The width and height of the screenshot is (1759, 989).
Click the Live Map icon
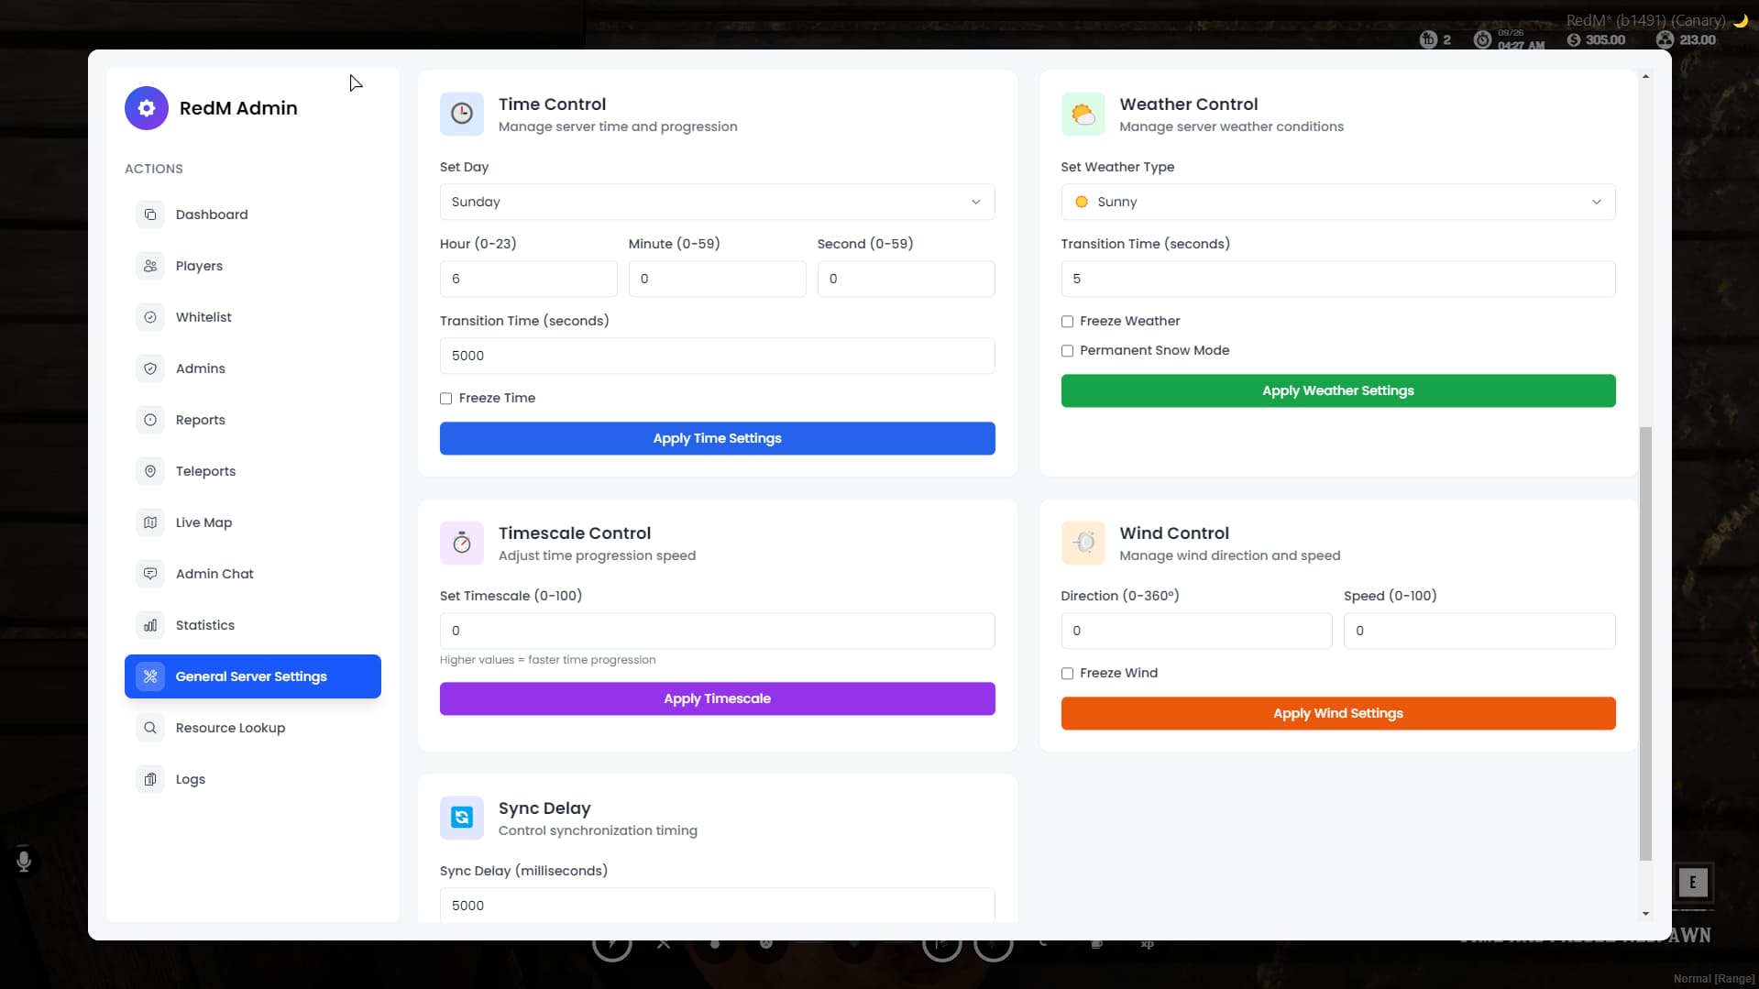click(150, 522)
